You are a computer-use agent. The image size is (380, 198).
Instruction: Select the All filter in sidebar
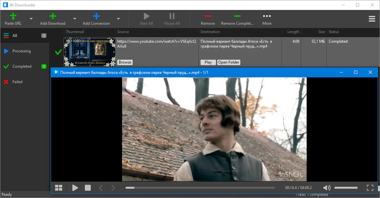[x=24, y=36]
